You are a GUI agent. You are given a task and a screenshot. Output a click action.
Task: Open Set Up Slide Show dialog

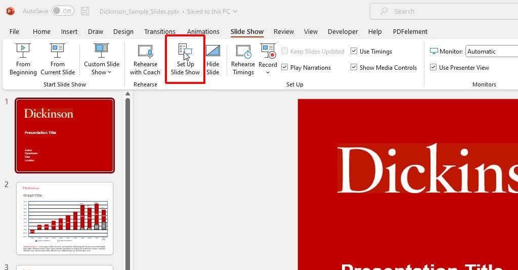[x=185, y=59]
